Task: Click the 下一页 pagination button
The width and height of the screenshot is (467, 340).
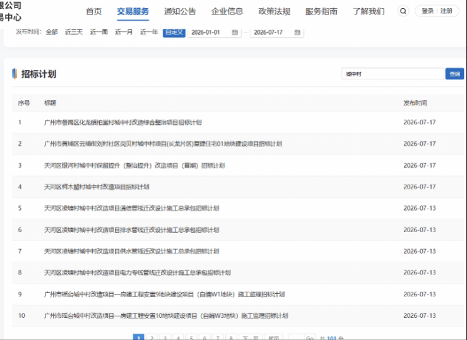Action: [251, 337]
